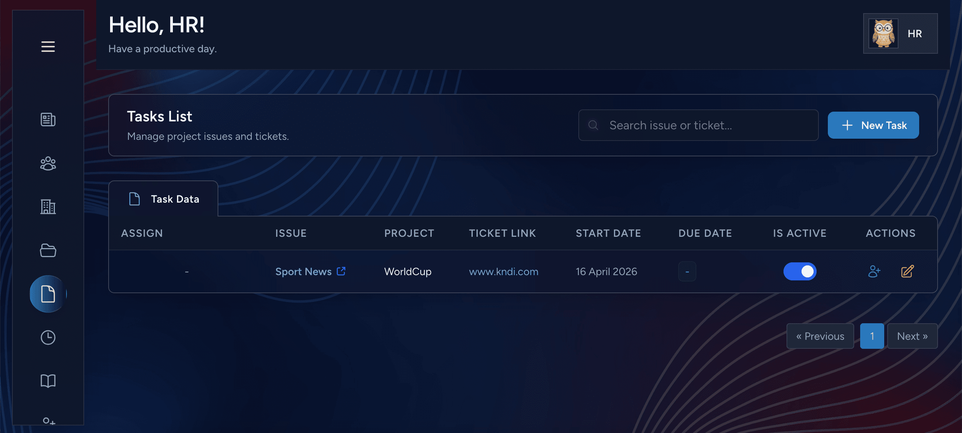The image size is (962, 433).
Task: Open the clock timesheet icon in sidebar
Action: (48, 338)
